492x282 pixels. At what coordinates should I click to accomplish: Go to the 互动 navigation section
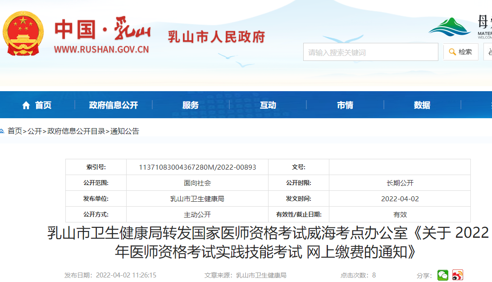pyautogui.click(x=268, y=105)
